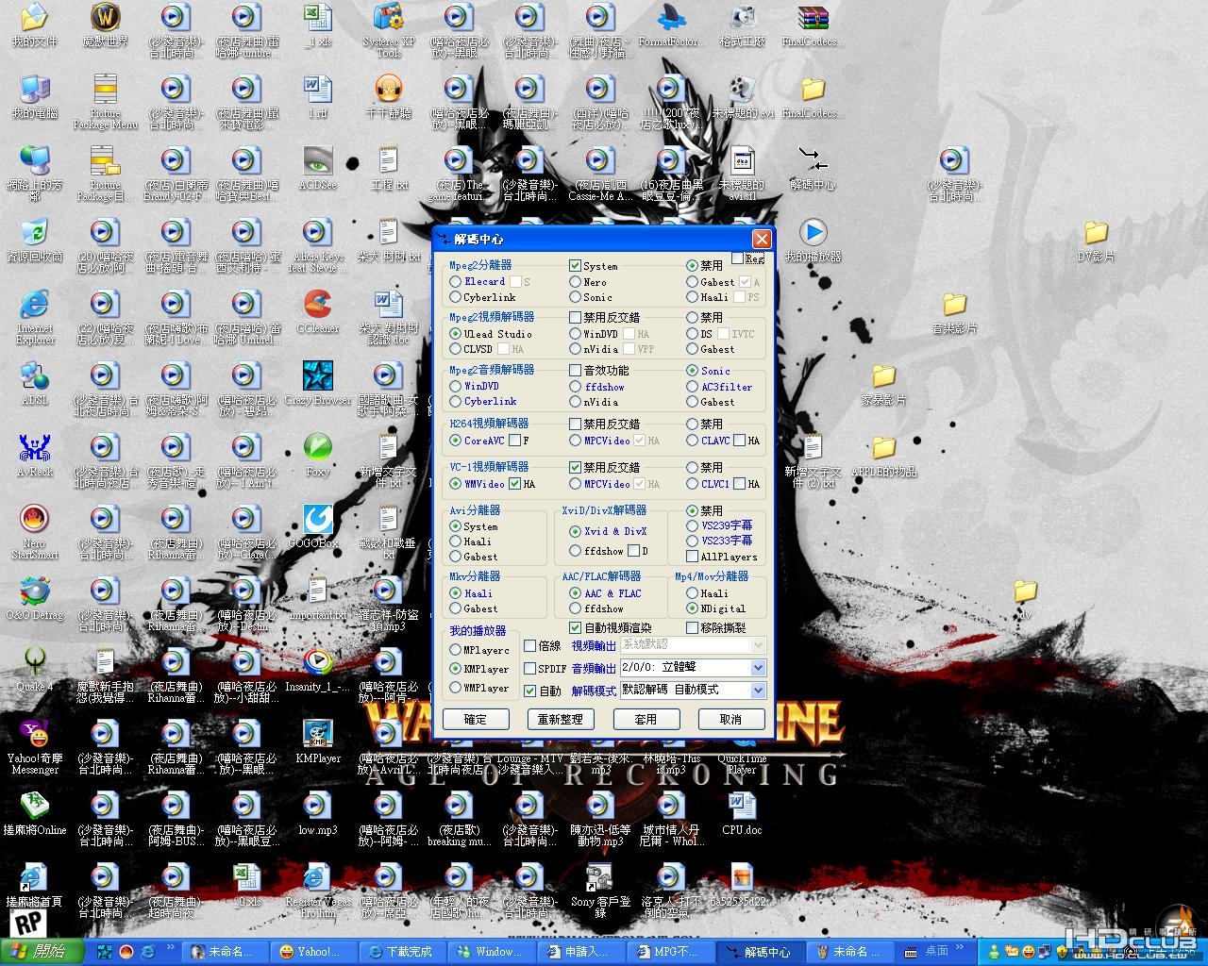This screenshot has height=966, width=1208.
Task: Enable the 音效功能 checkbox
Action: tap(576, 371)
